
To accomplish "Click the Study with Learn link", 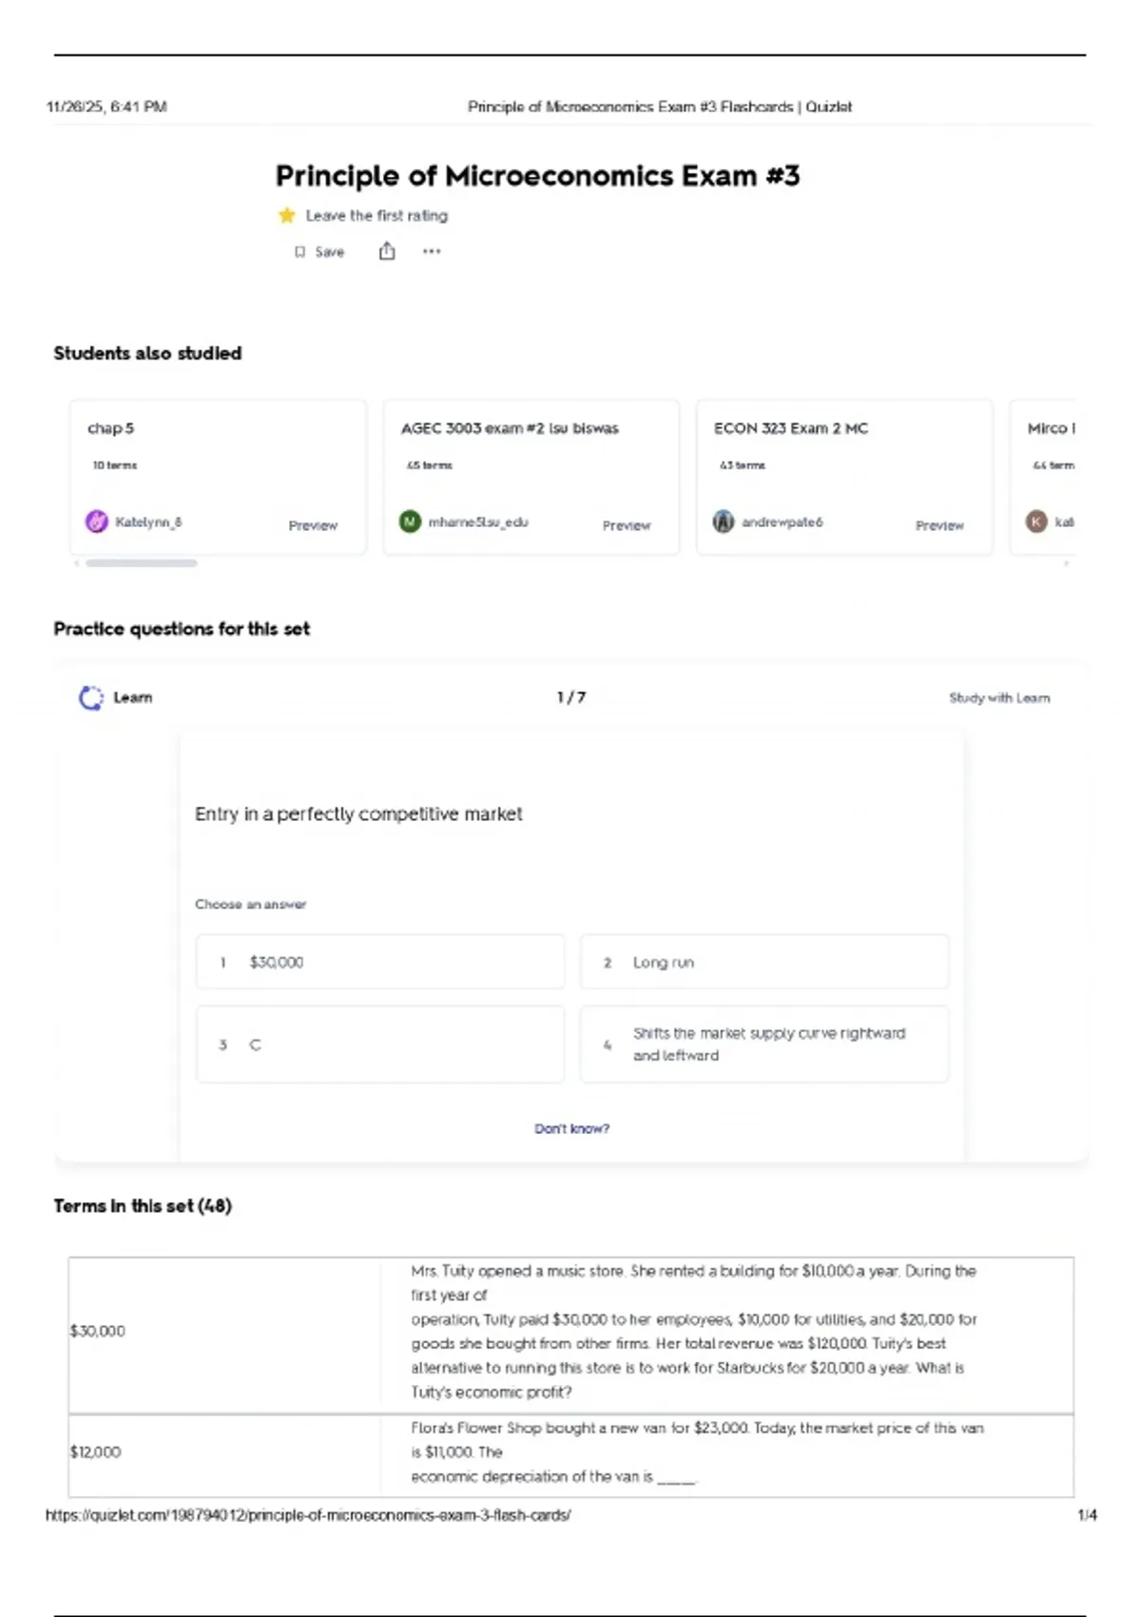I will coord(999,698).
